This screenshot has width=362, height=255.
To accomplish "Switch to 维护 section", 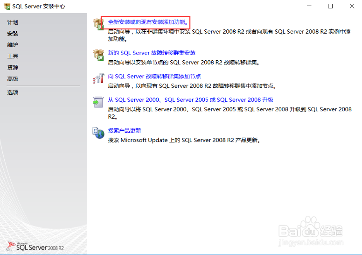I will coord(13,45).
